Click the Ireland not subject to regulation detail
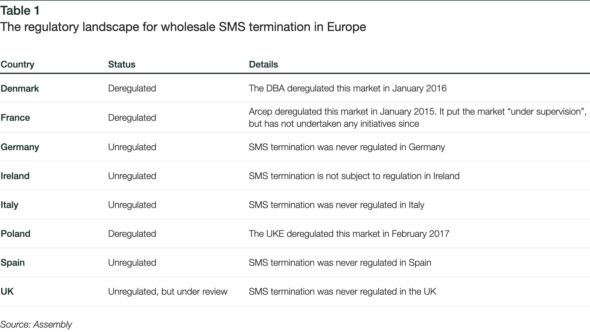This screenshot has width=590, height=332. 354,176
